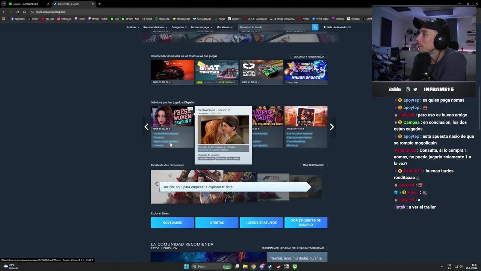This screenshot has height=271, width=481.
Task: Reload the page with the refresh icon
Action: coord(17,12)
